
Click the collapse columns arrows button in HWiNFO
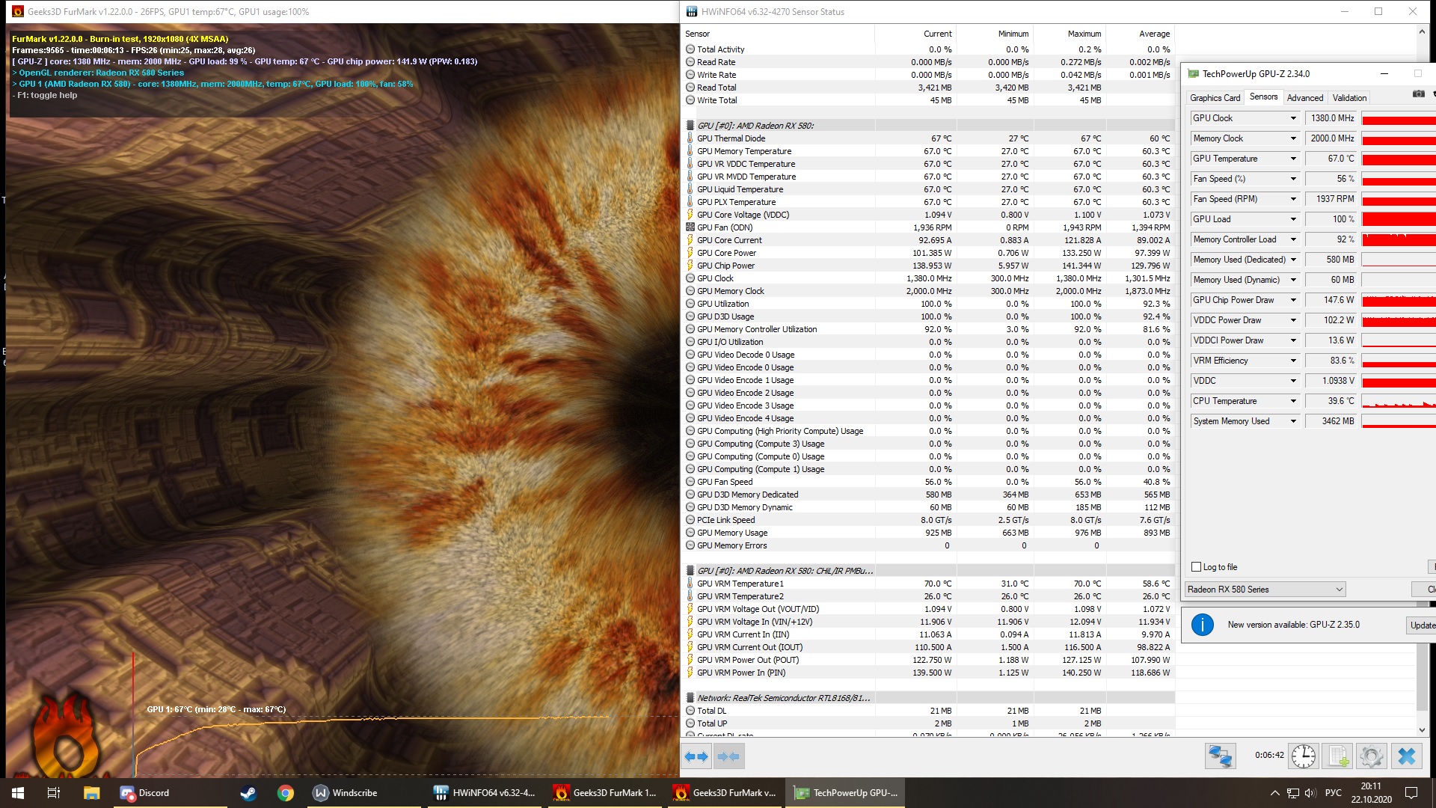point(728,756)
